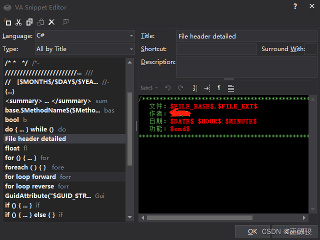Toggle the paragraph marks icon
This screenshot has width=320, height=240.
[219, 88]
